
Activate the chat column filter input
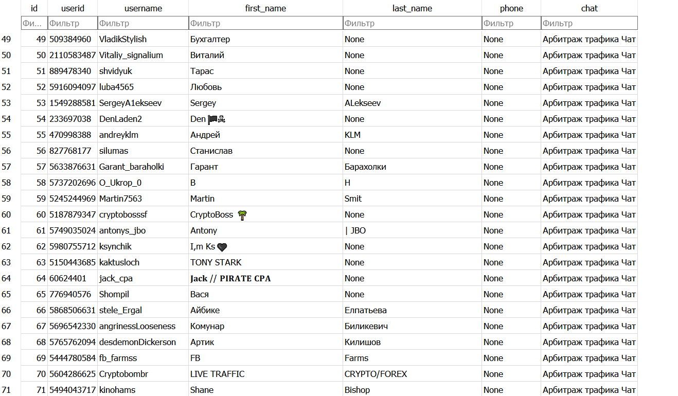590,23
